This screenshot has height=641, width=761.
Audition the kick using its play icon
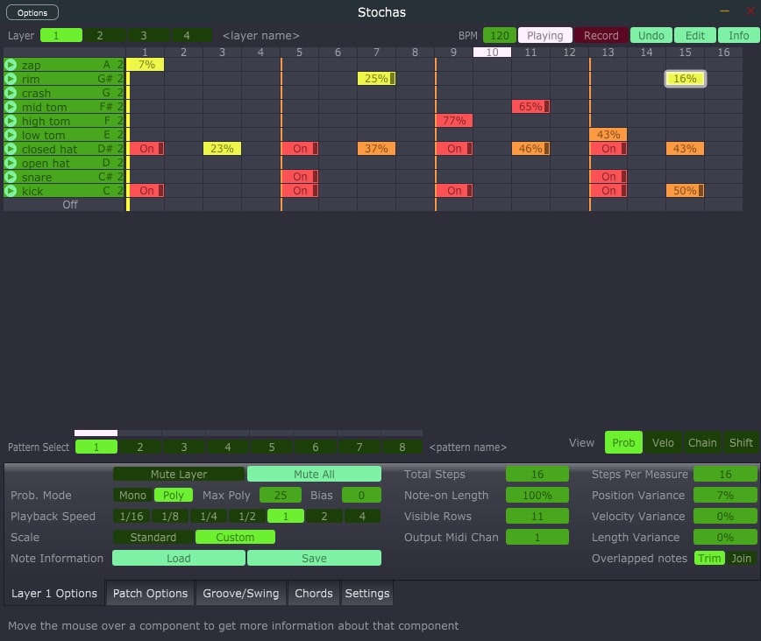click(x=9, y=190)
